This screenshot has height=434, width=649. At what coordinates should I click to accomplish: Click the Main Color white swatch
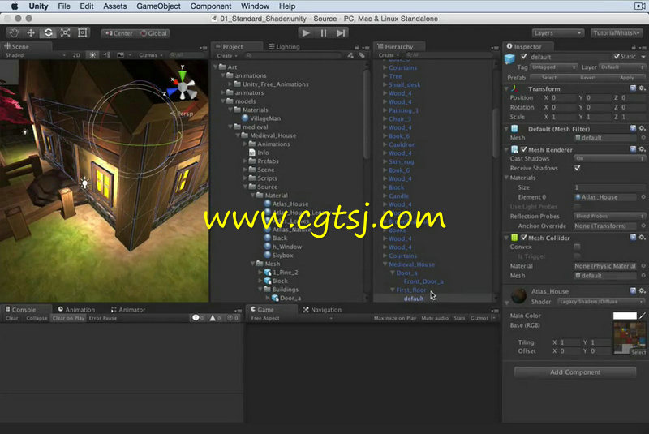pos(625,316)
